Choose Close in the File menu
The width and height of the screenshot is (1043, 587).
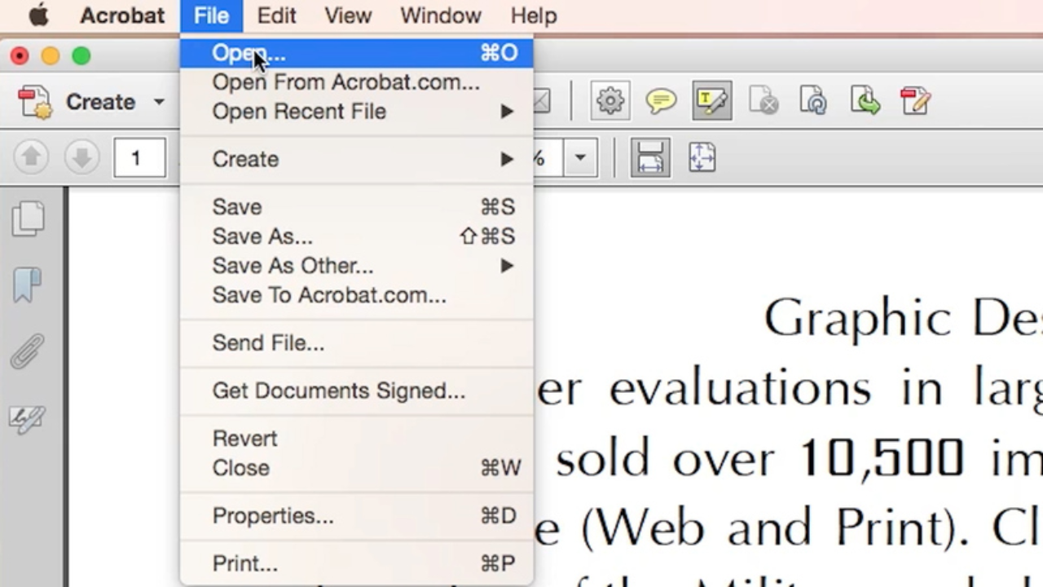(x=357, y=468)
